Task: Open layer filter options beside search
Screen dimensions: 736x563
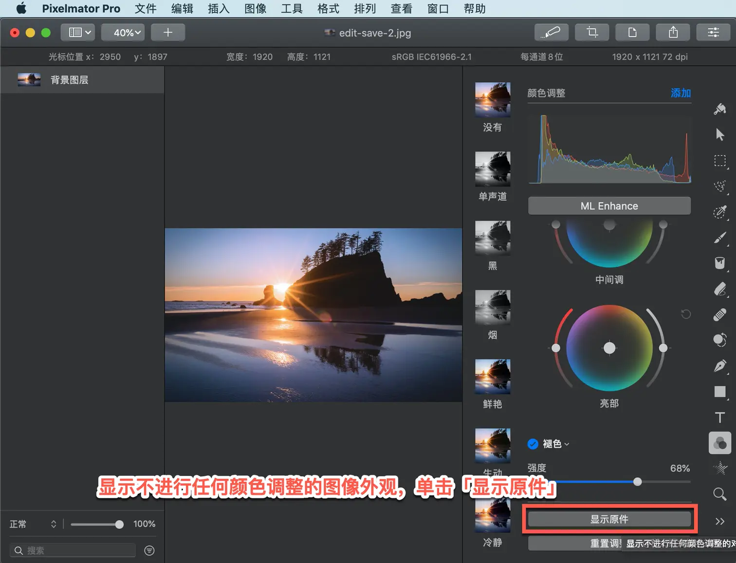Action: 149,550
